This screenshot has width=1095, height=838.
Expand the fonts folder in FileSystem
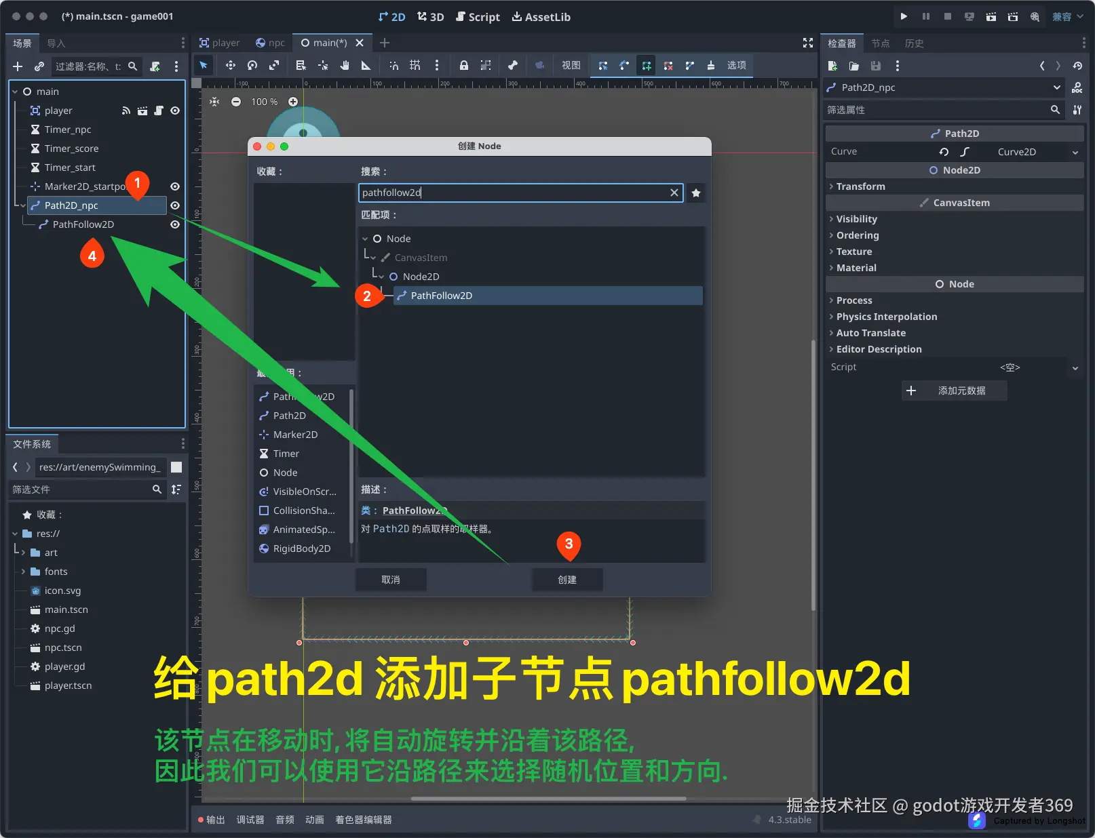(23, 572)
